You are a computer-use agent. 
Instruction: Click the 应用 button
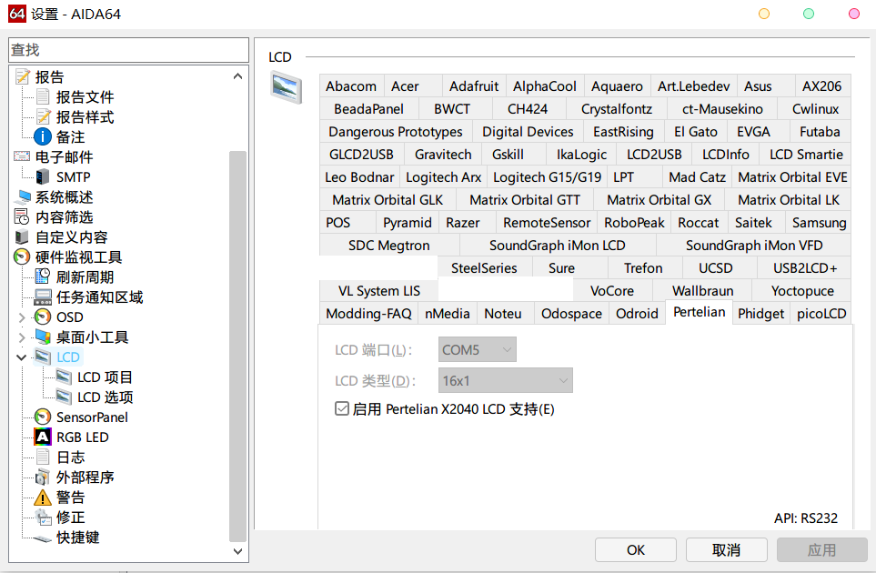821,550
